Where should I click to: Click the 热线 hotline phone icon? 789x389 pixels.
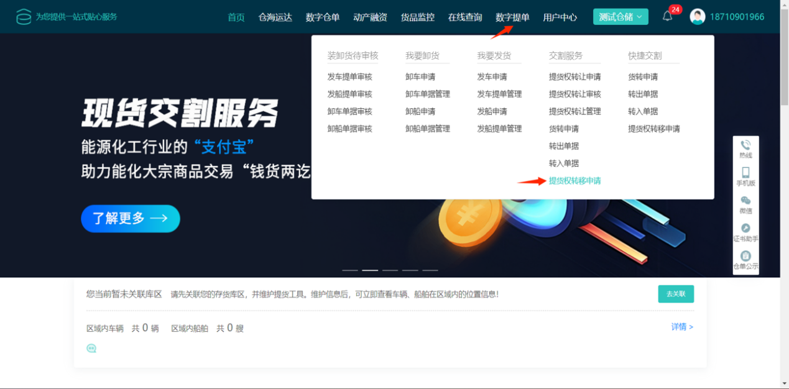pyautogui.click(x=745, y=145)
